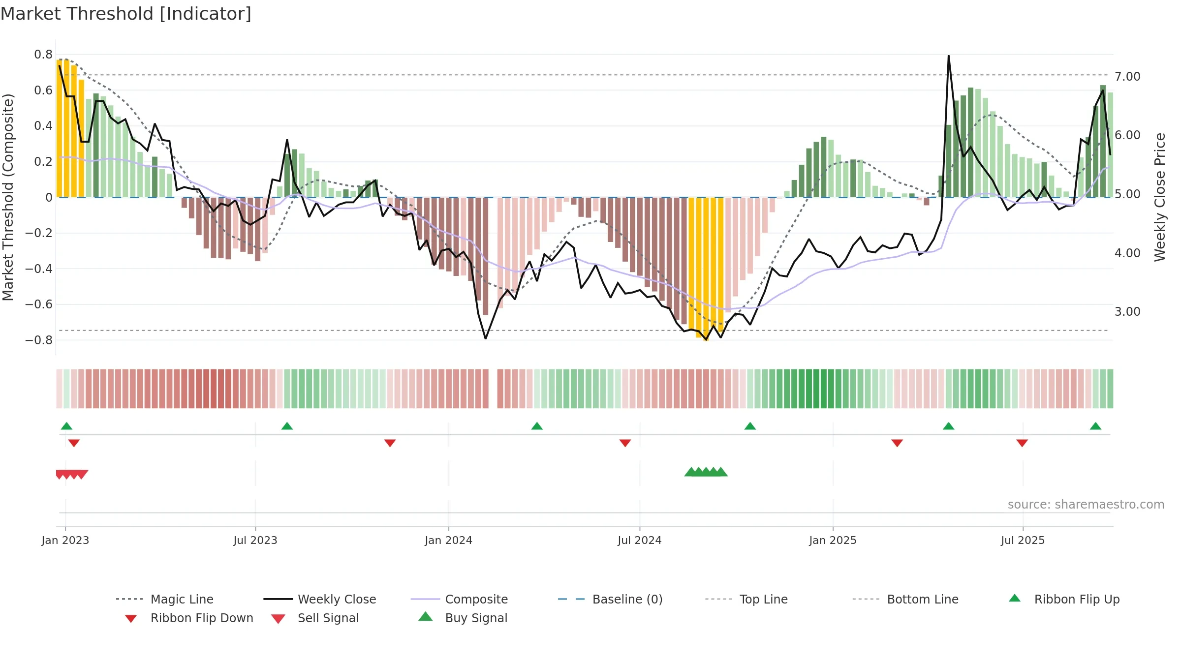The height and width of the screenshot is (664, 1181).
Task: Click the Jan 2023 x-axis label
Action: pyautogui.click(x=65, y=540)
